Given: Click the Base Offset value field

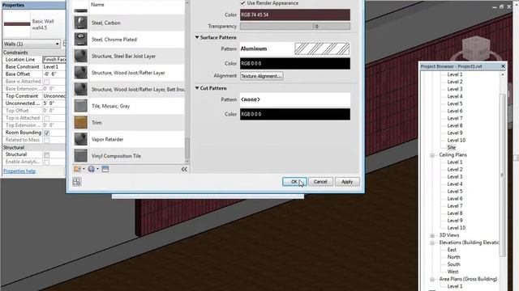Looking at the screenshot, I should click(54, 74).
